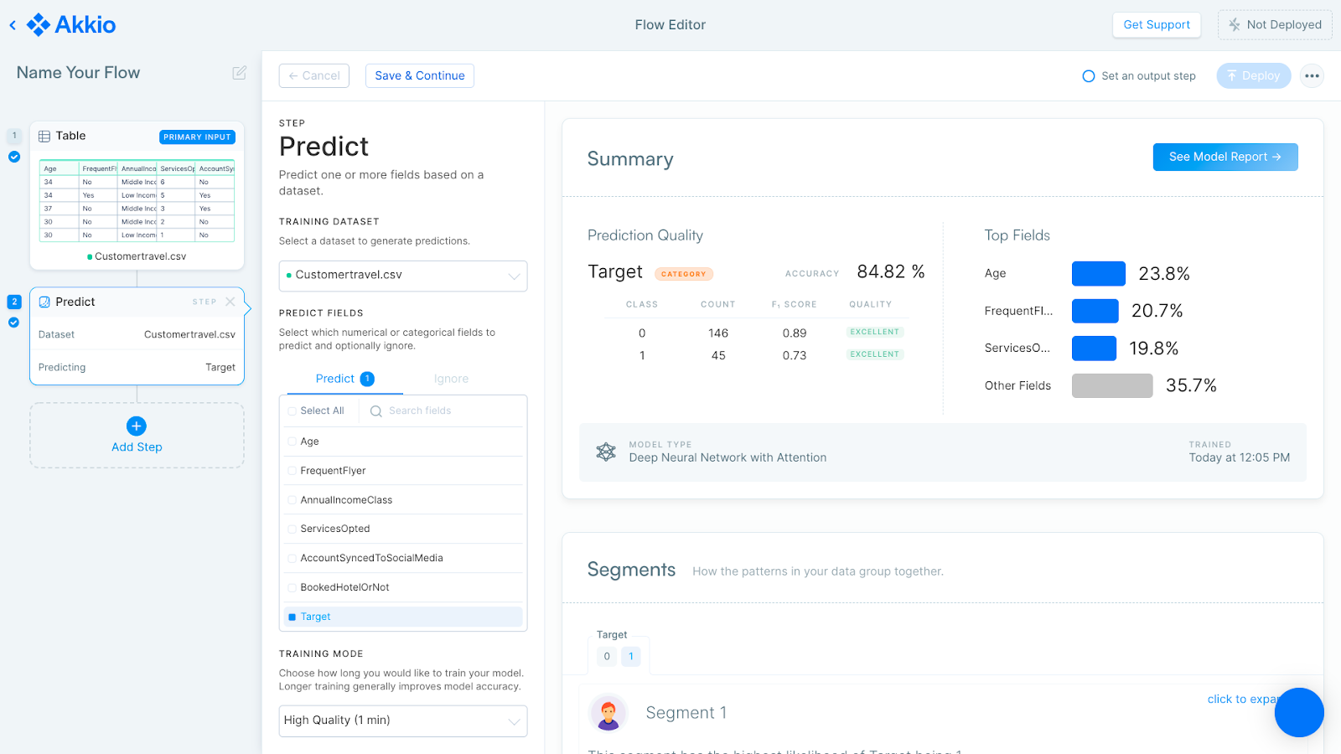Click the neural network icon in Model Type
1341x754 pixels.
click(605, 452)
